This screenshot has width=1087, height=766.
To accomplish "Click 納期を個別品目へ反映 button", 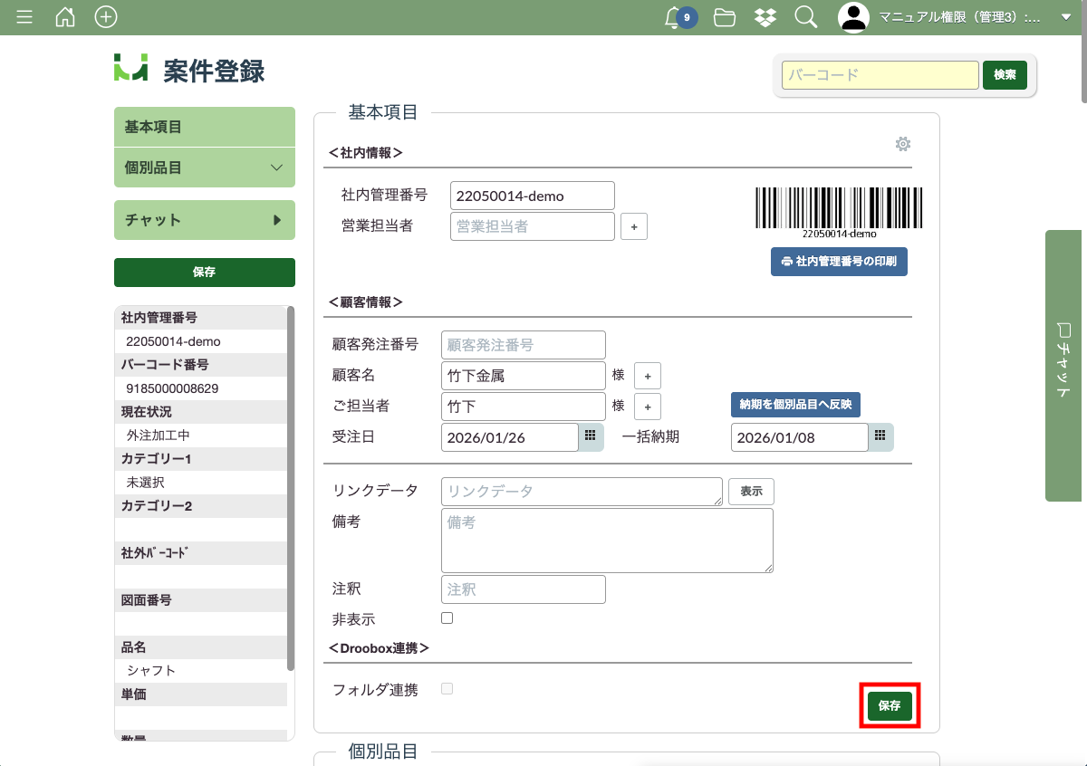I will pyautogui.click(x=795, y=404).
